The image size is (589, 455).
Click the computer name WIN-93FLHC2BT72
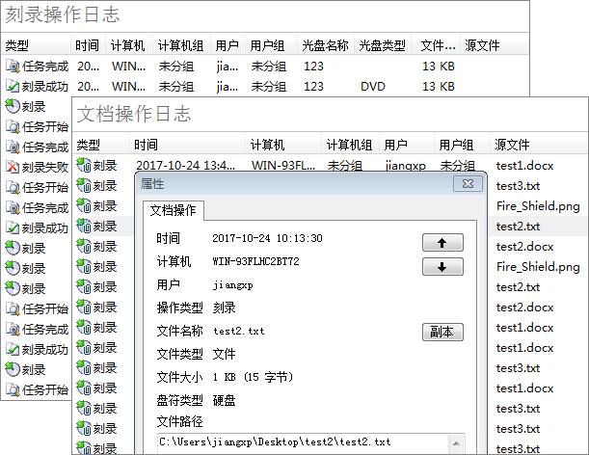click(x=255, y=261)
